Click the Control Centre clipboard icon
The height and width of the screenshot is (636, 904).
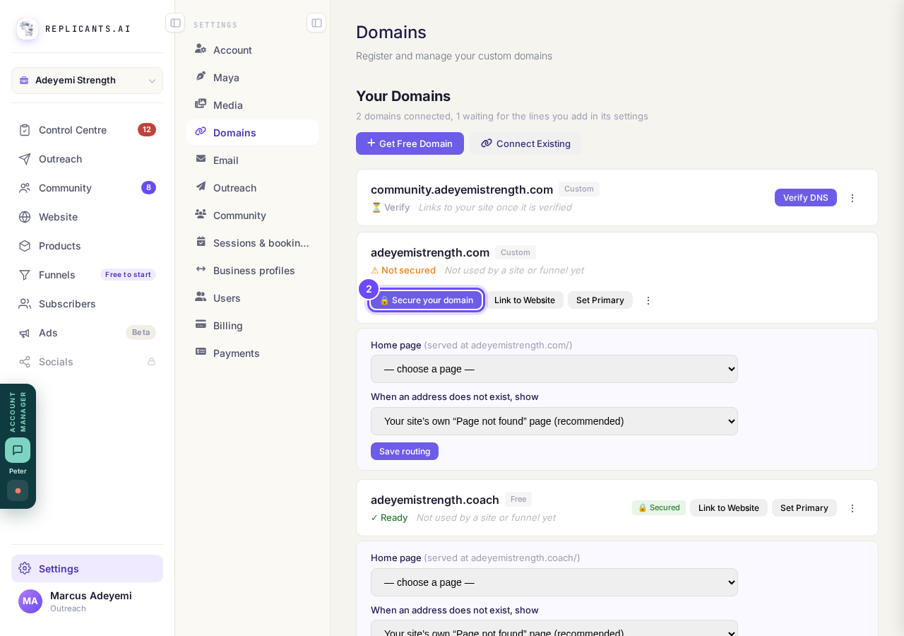coord(25,130)
